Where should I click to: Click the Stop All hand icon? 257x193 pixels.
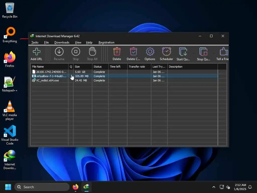click(x=92, y=52)
